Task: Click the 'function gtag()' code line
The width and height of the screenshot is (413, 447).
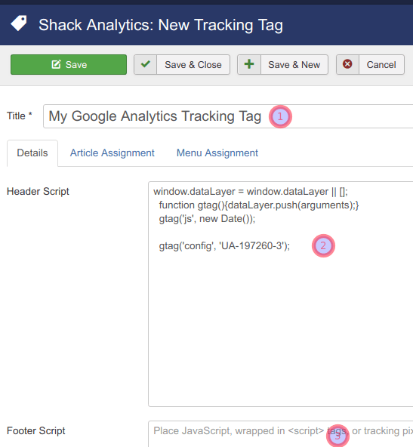Action: (x=259, y=205)
